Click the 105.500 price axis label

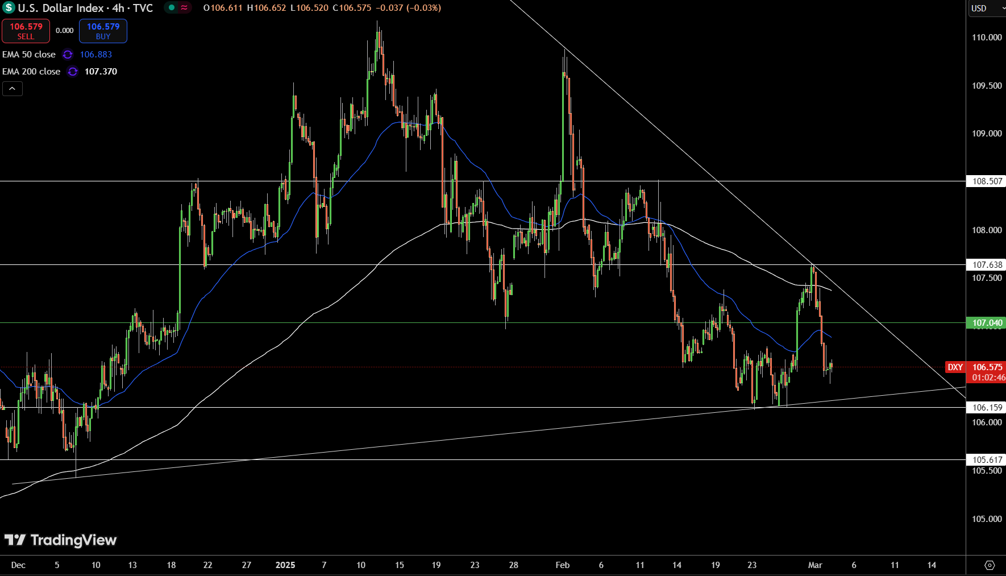(x=987, y=471)
